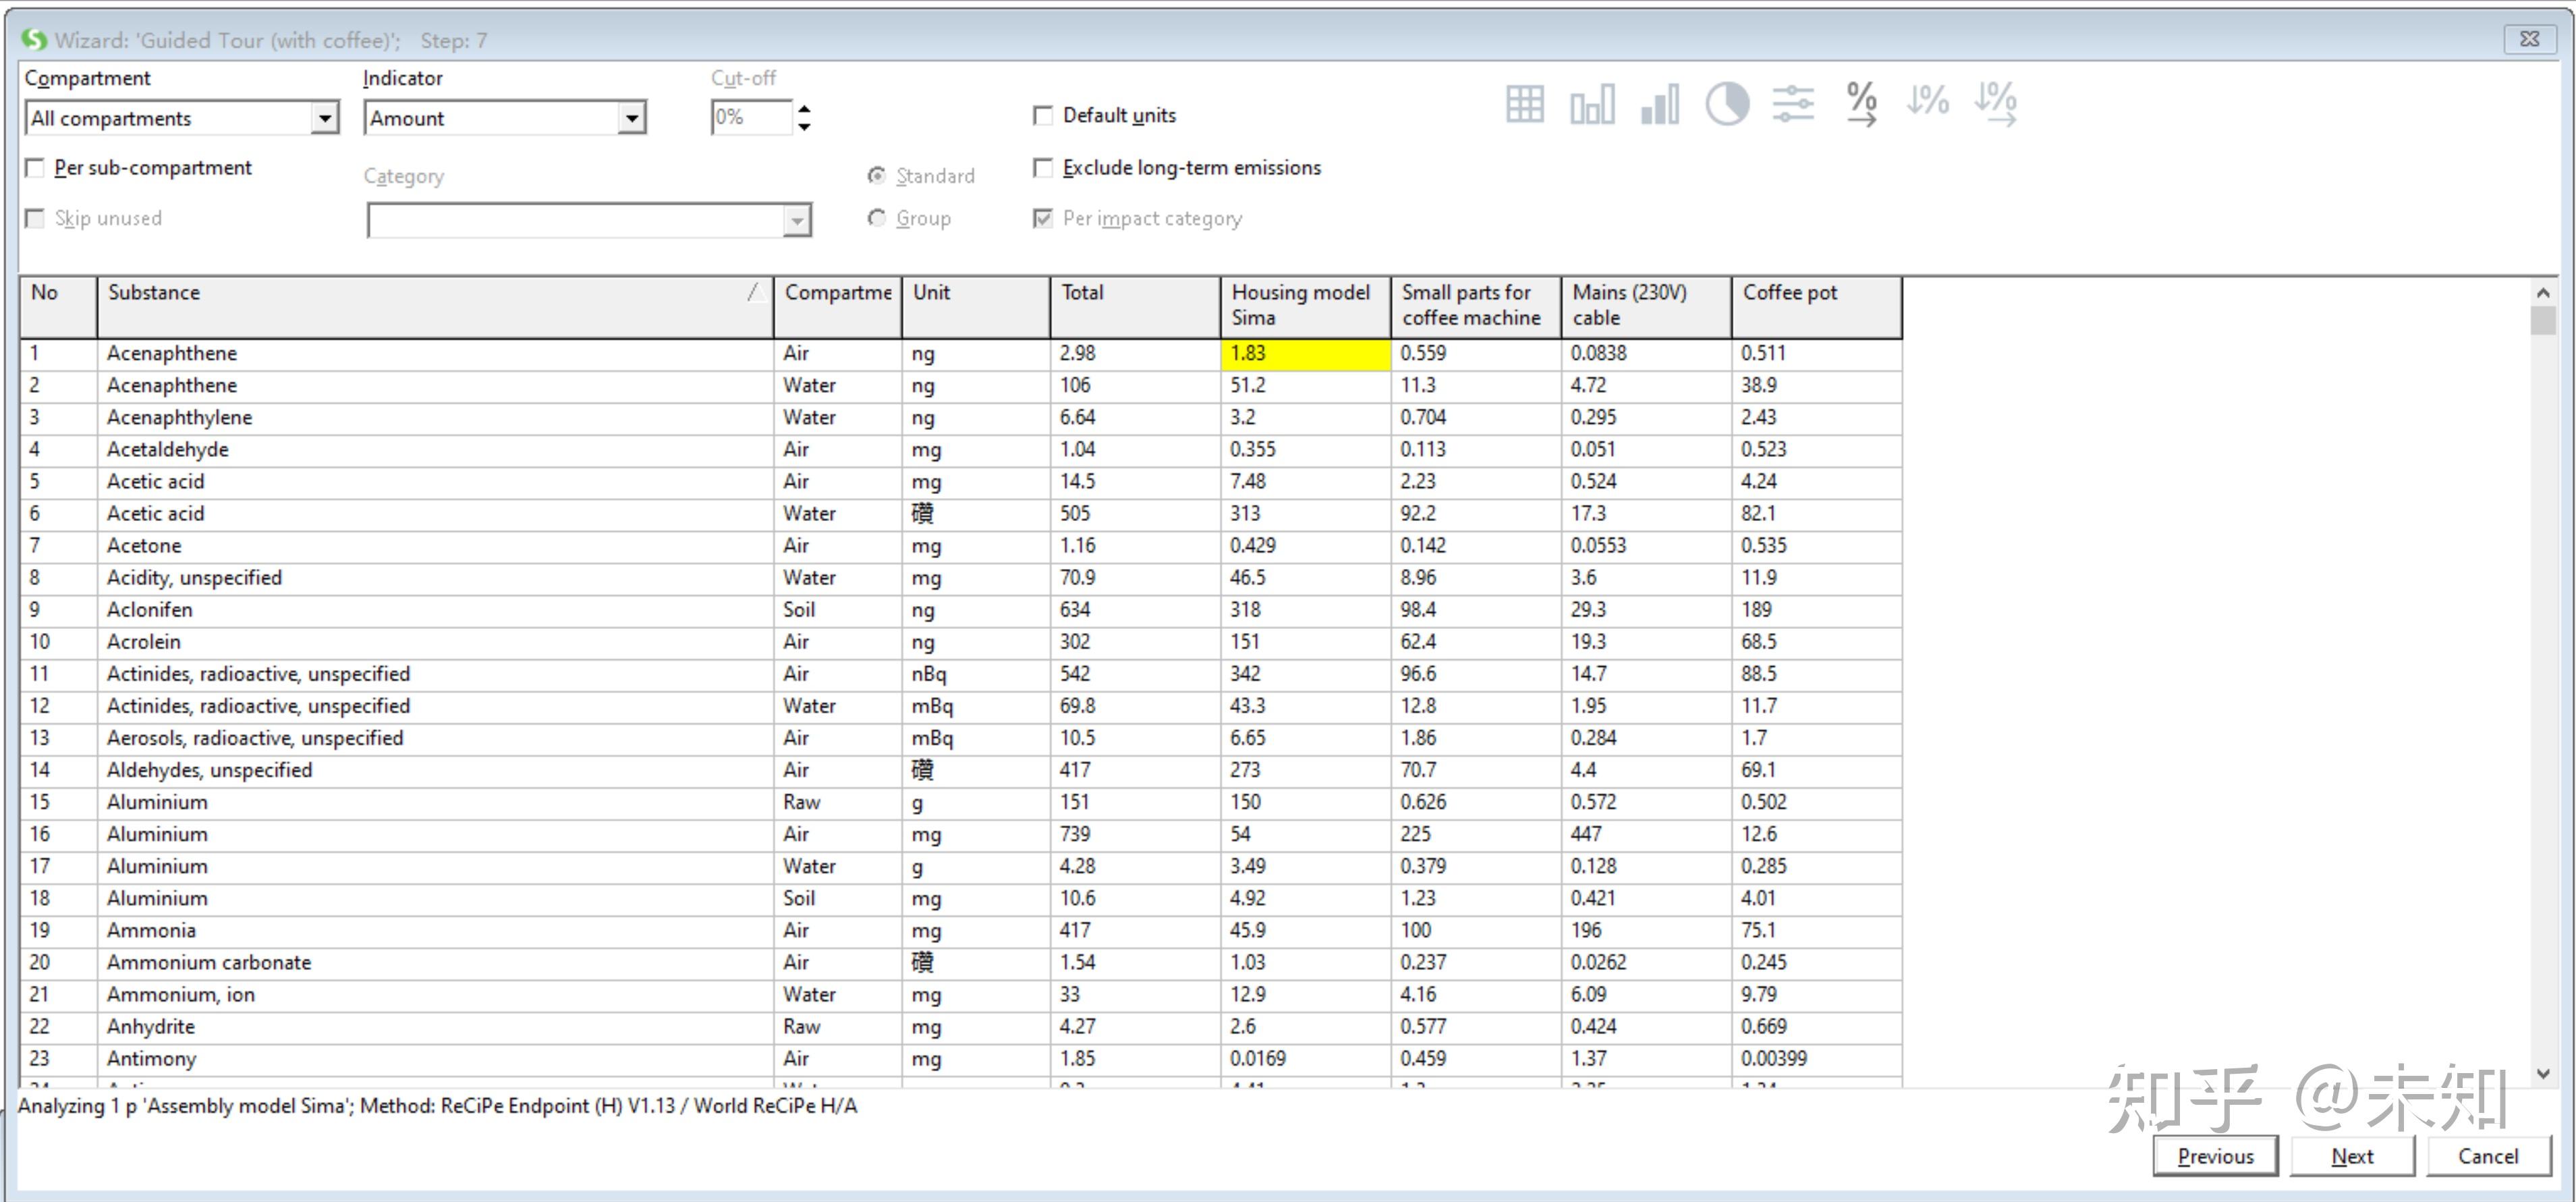Enable Default units checkbox
The width and height of the screenshot is (2576, 1202).
pyautogui.click(x=1043, y=116)
